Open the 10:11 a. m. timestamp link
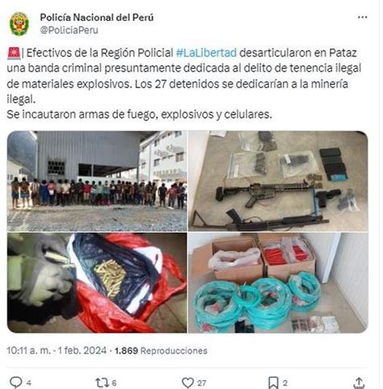Image resolution: width=383 pixels, height=389 pixels. click(28, 350)
